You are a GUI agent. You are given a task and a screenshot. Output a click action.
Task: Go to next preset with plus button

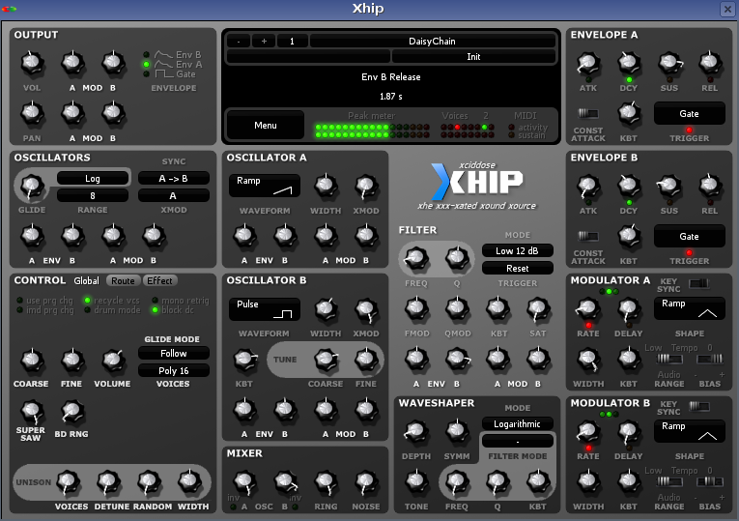pyautogui.click(x=264, y=41)
